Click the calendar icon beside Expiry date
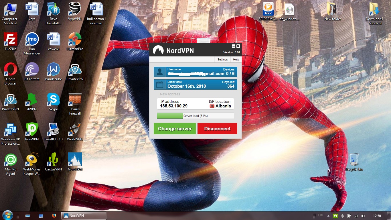Viewport: 391px width, 220px height. (x=160, y=85)
